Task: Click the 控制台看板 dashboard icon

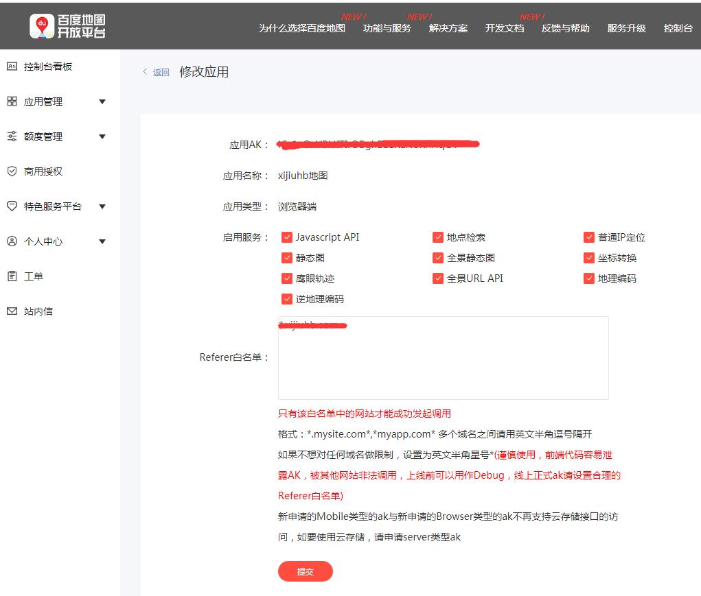Action: pyautogui.click(x=12, y=67)
